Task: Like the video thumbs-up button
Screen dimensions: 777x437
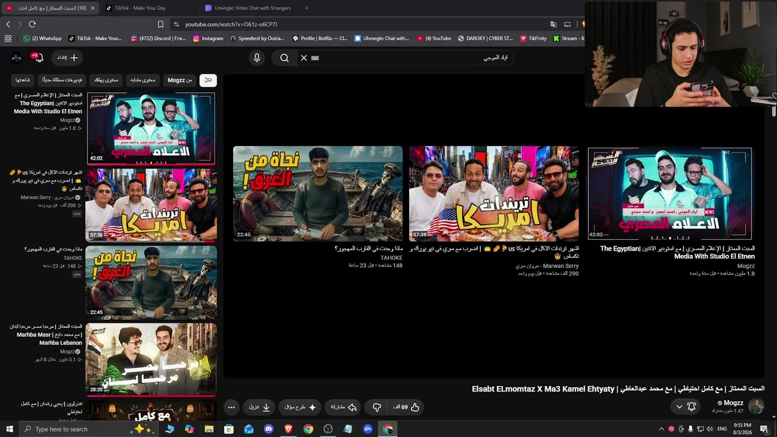Action: (x=408, y=407)
